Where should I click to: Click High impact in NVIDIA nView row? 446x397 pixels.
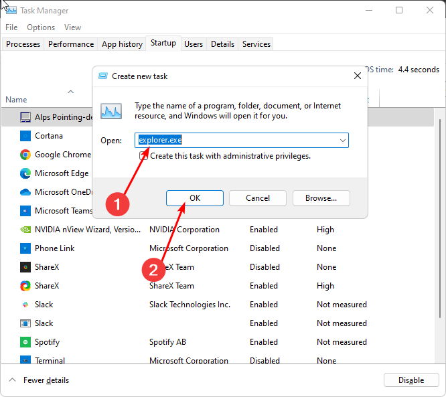pos(325,230)
